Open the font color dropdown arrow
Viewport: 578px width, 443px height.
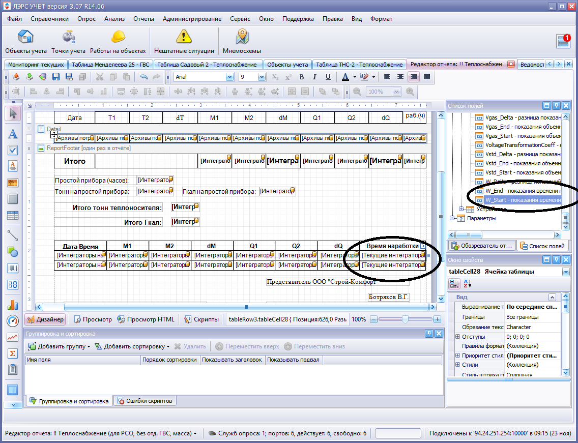point(355,77)
